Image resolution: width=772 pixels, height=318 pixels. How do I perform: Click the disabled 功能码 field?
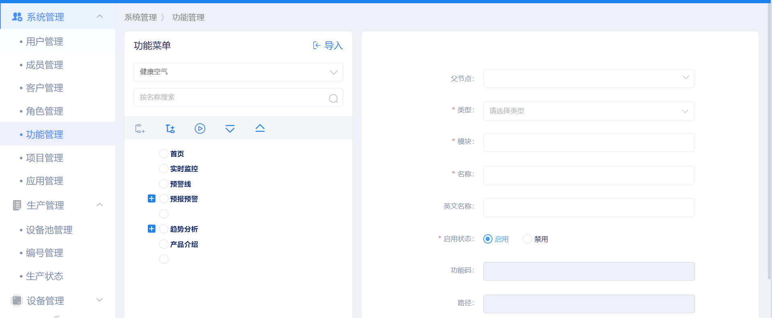click(x=589, y=271)
